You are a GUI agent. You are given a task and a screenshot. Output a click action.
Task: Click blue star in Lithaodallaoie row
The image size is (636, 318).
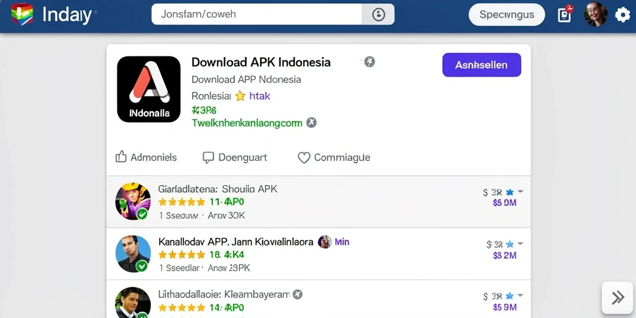tap(509, 296)
